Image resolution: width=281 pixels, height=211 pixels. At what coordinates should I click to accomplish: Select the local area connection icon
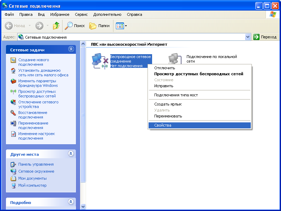pyautogui.click(x=175, y=59)
